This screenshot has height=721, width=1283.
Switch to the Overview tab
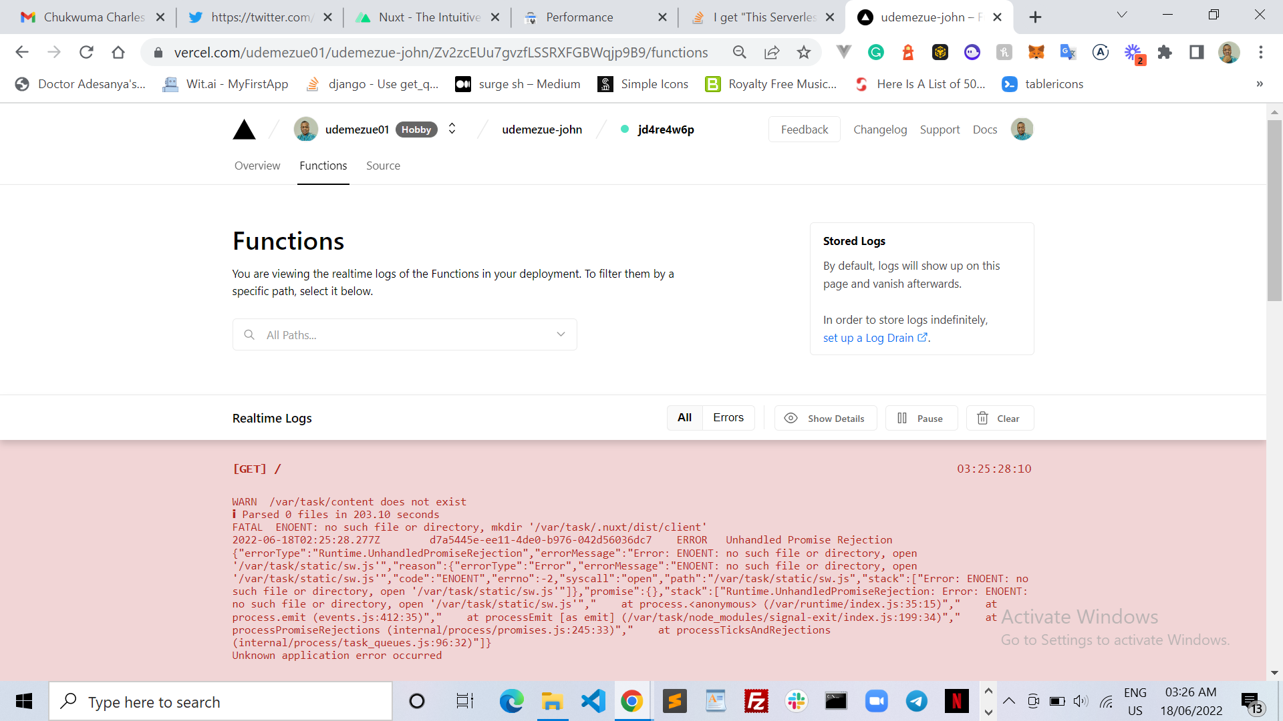[x=257, y=166]
